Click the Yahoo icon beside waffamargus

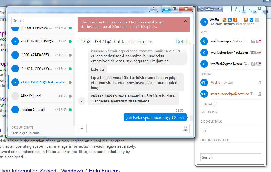coord(253,41)
